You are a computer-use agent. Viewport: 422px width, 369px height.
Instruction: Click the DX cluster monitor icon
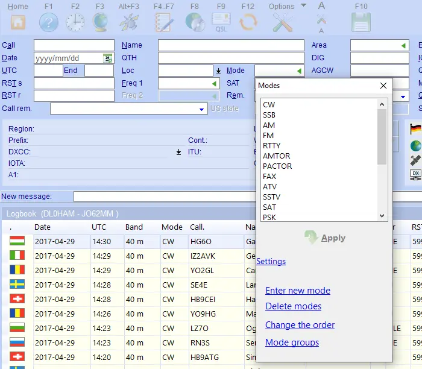pos(416,175)
